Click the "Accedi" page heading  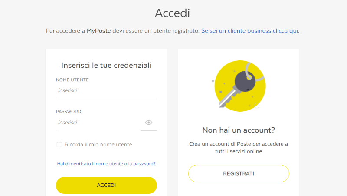coord(173,13)
